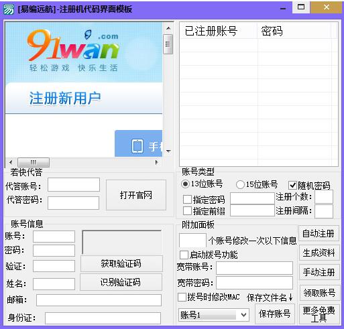This screenshot has height=329, width=344.
Task: Close the 注册机 window
Action: 327,7
